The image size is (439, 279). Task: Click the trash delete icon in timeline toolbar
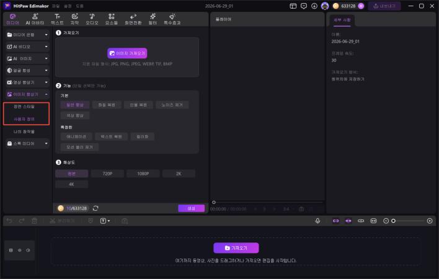tap(34, 221)
